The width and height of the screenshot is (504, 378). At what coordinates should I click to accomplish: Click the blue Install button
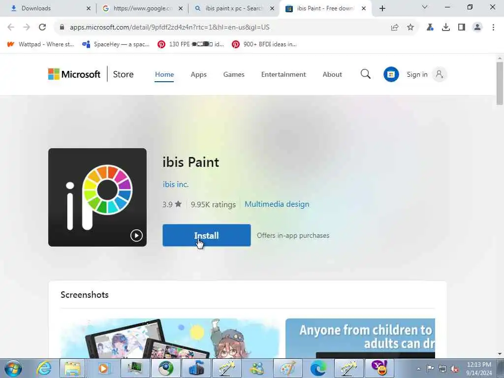206,235
